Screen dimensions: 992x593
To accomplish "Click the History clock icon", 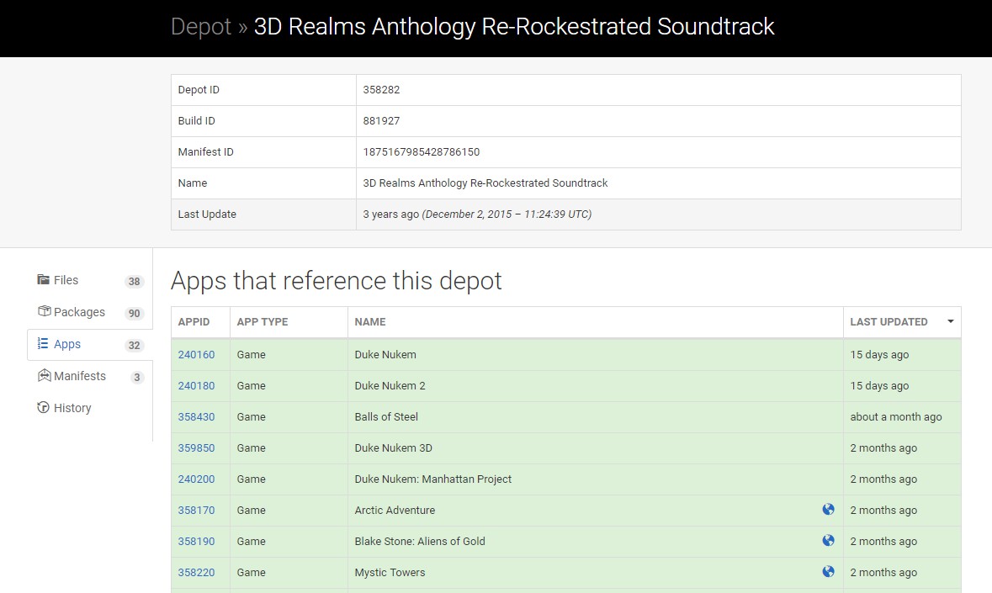I will coord(44,408).
